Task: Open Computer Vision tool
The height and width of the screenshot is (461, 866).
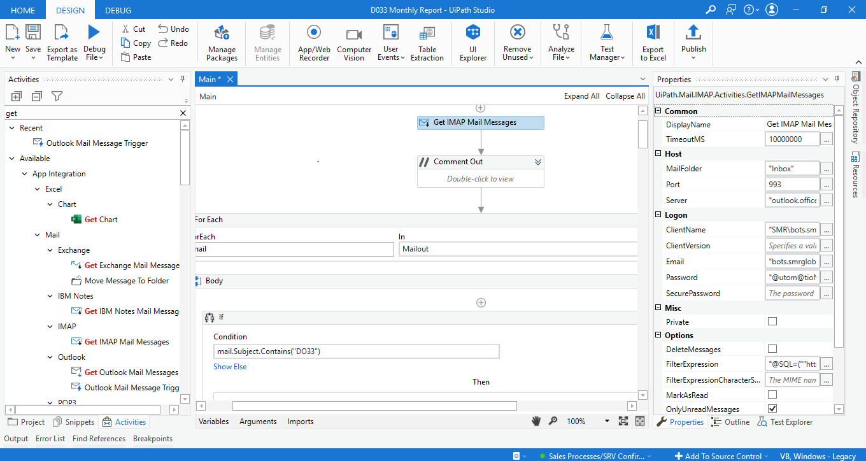Action: click(x=354, y=43)
